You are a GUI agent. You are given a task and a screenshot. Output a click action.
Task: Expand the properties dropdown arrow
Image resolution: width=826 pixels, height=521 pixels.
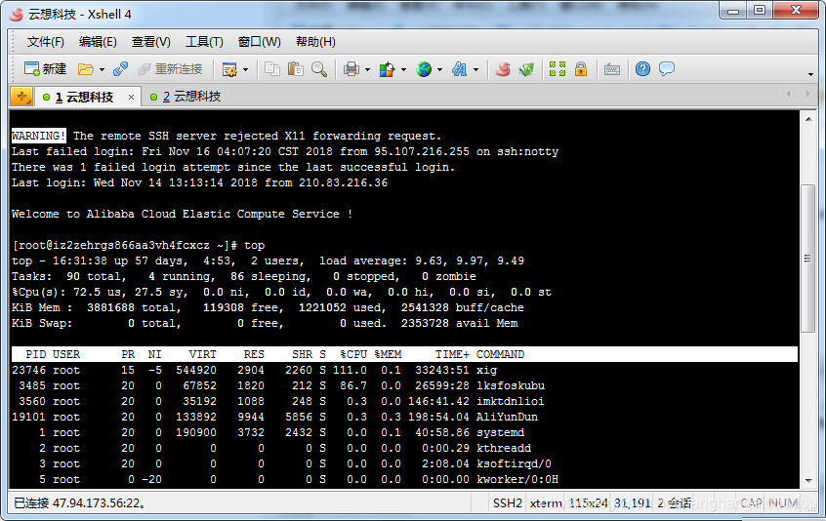coord(245,69)
